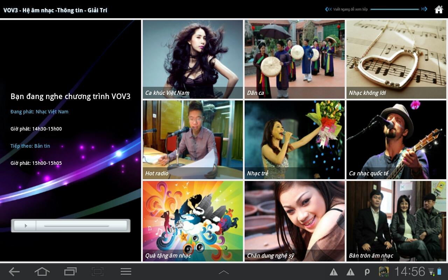Click the 'Bạn đang nghe chương trình VOV3' heading
448x280 pixels.
click(x=70, y=97)
